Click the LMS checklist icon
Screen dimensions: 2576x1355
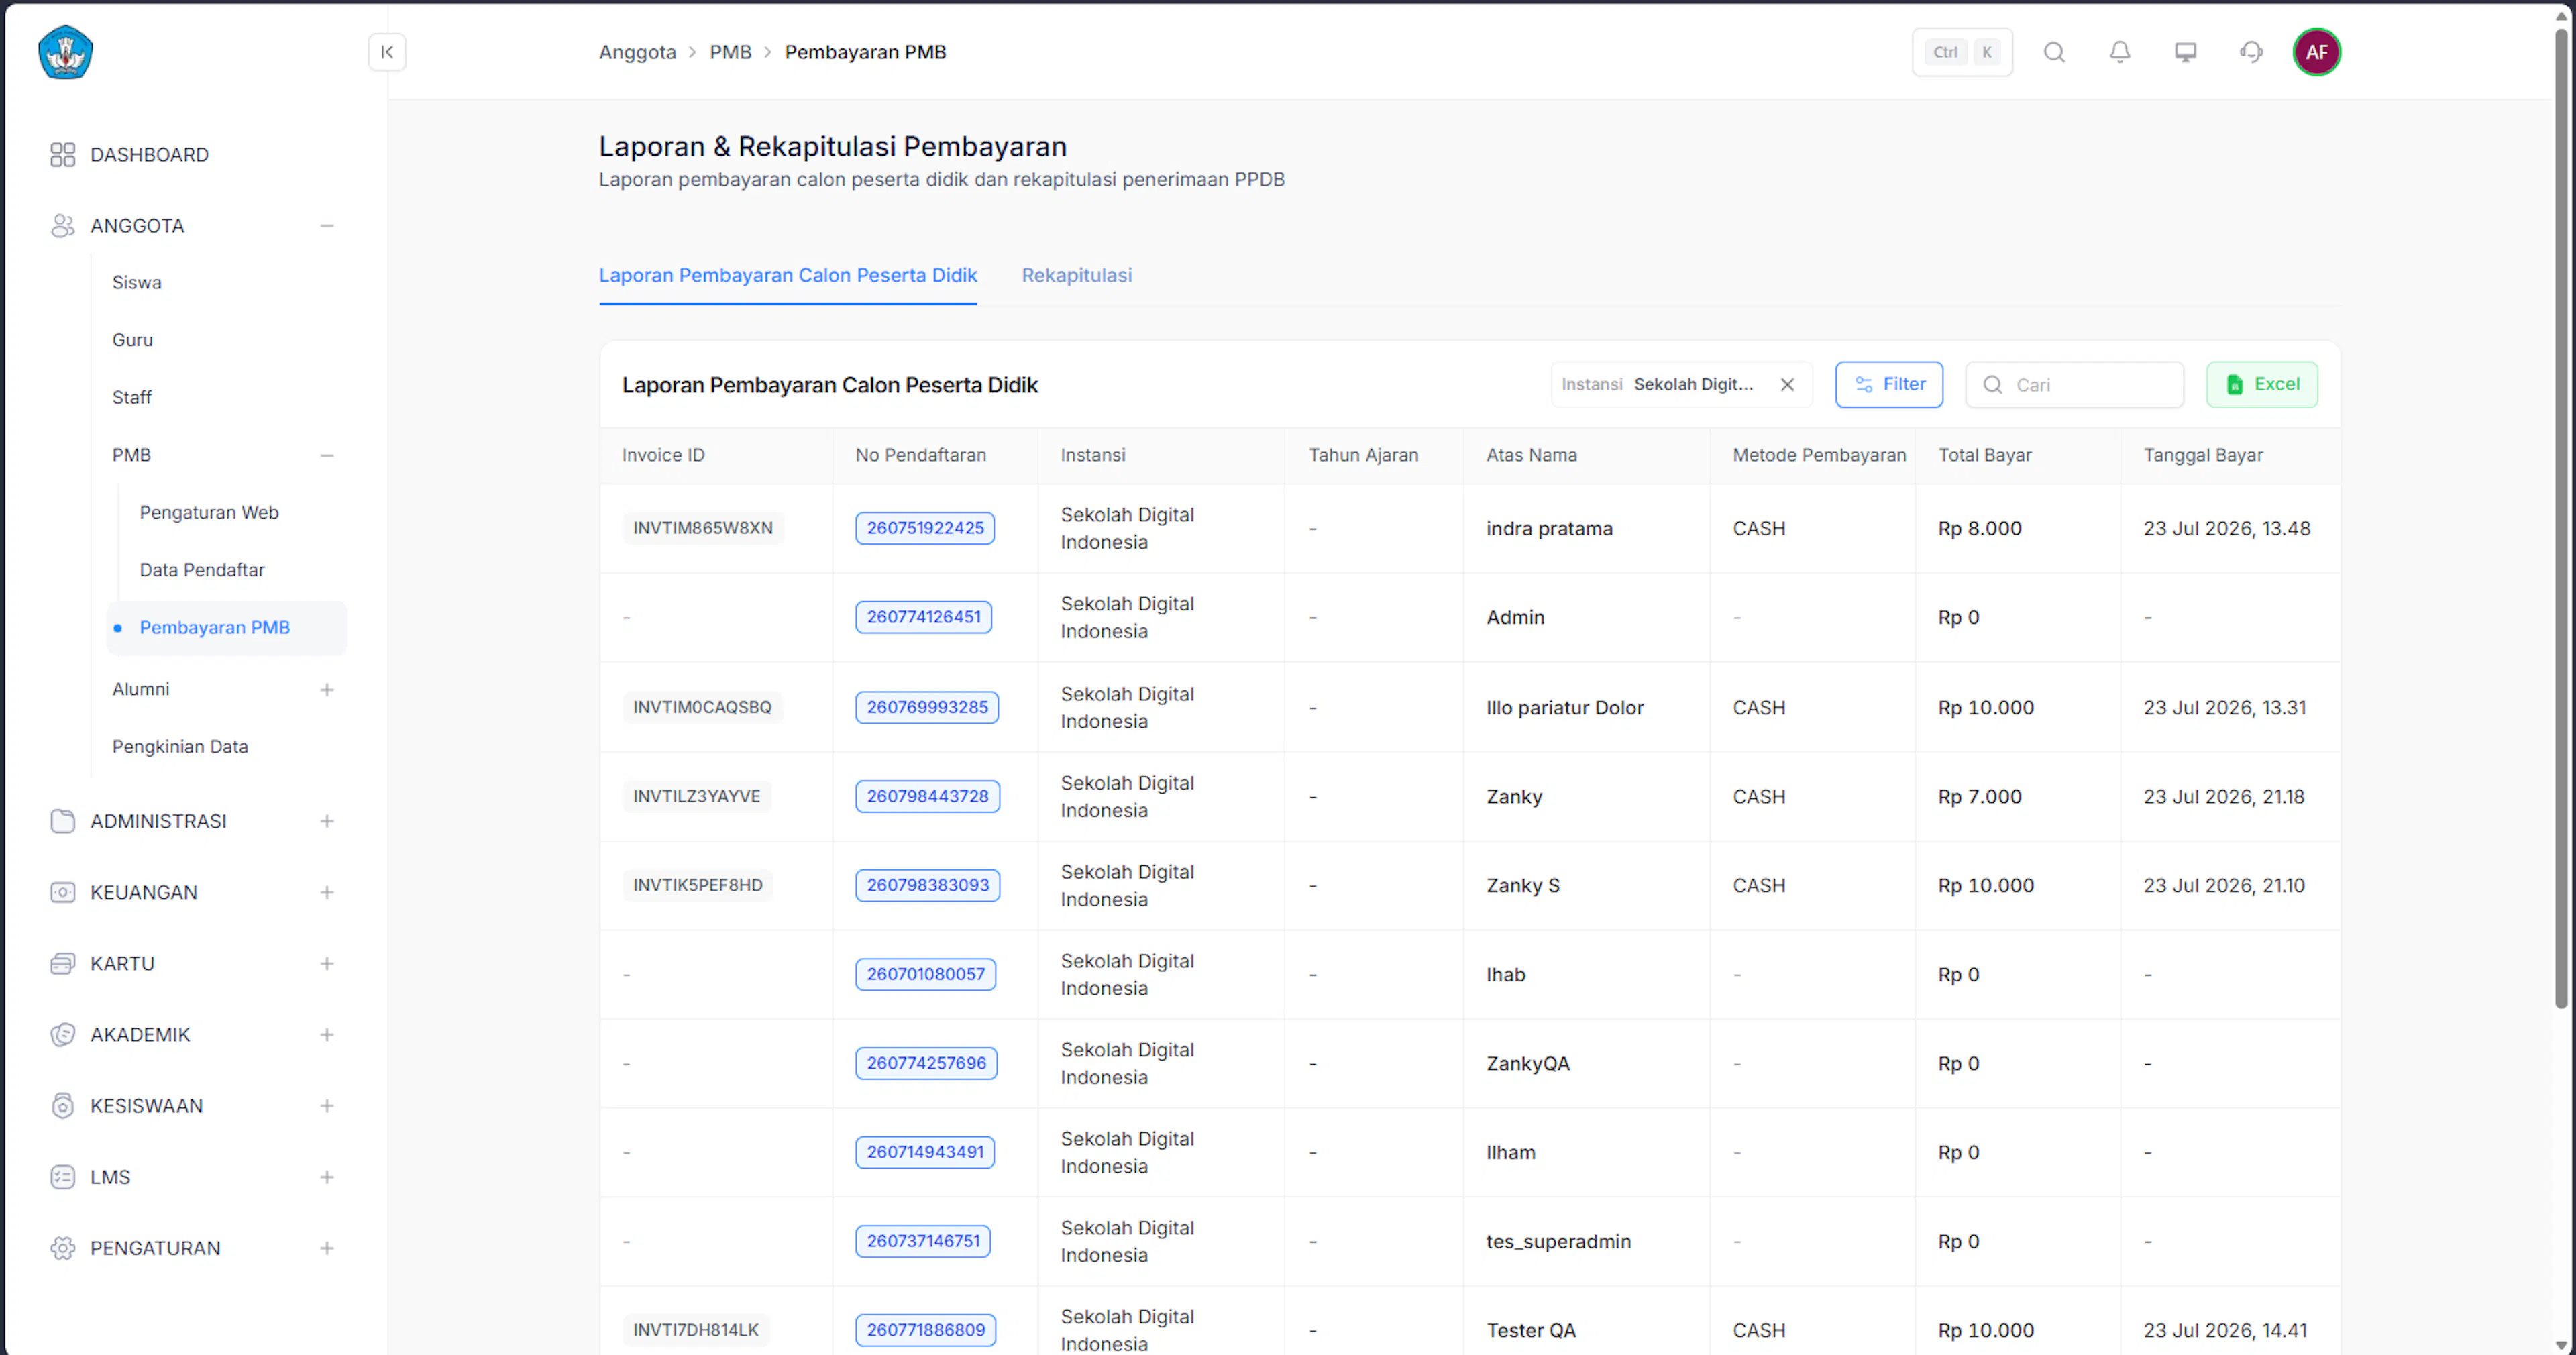click(x=62, y=1177)
